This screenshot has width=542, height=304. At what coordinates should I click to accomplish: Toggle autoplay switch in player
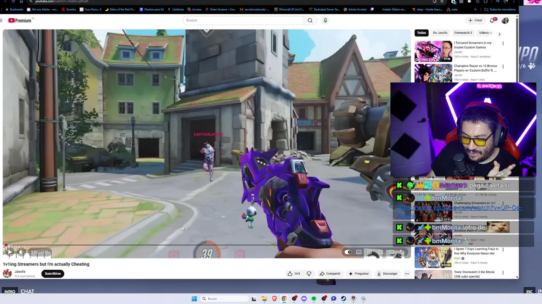348,252
